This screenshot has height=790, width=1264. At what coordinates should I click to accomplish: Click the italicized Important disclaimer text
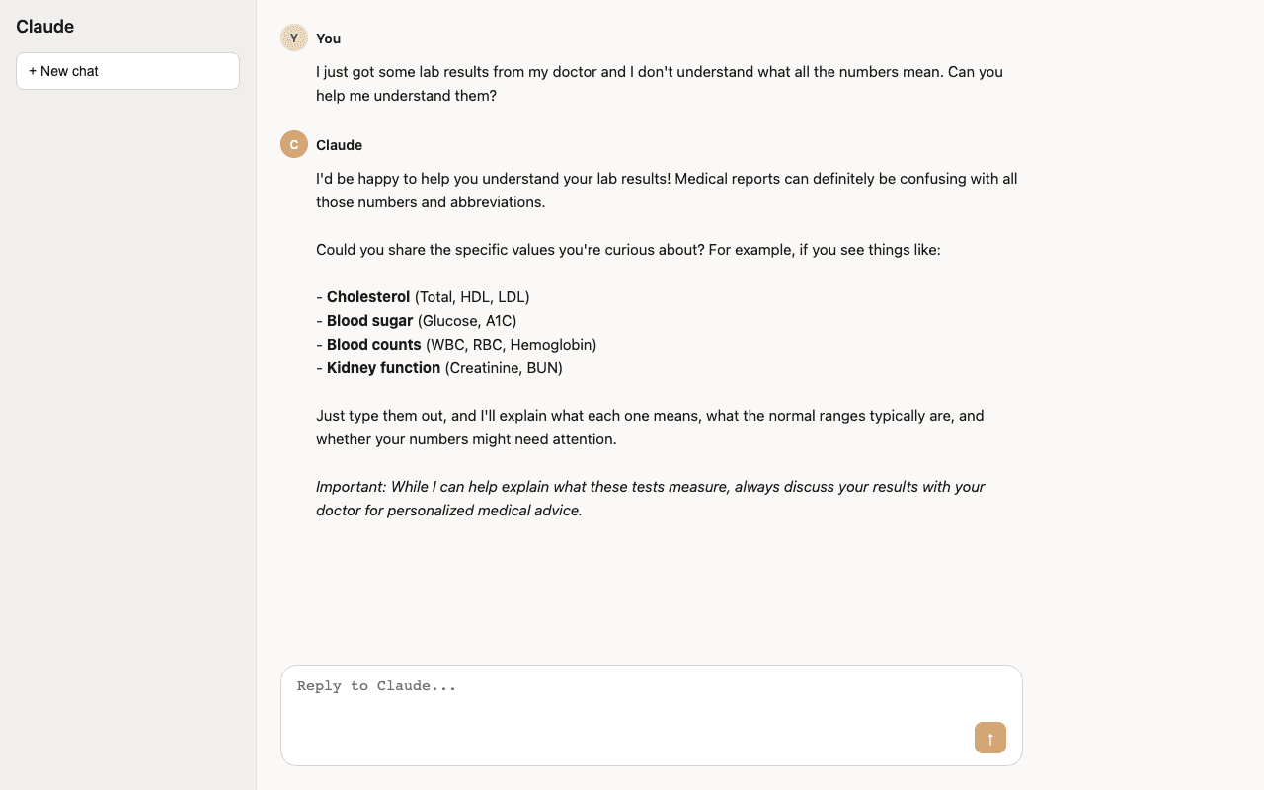650,498
